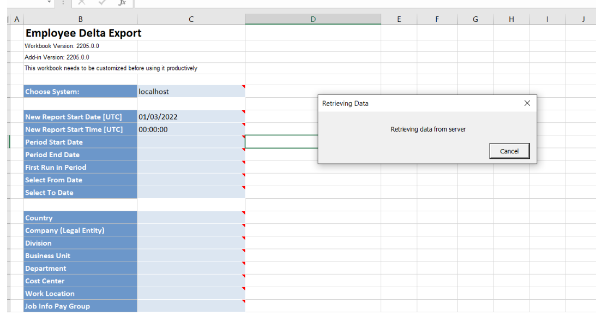Image resolution: width=596 pixels, height=315 pixels.
Task: Click the First Run in Period label
Action: 80,167
